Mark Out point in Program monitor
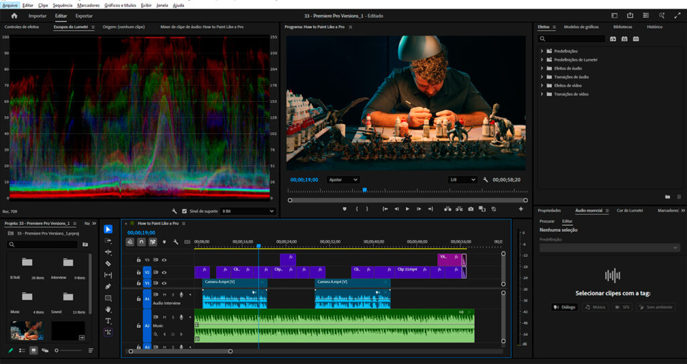The image size is (687, 364). pos(367,209)
